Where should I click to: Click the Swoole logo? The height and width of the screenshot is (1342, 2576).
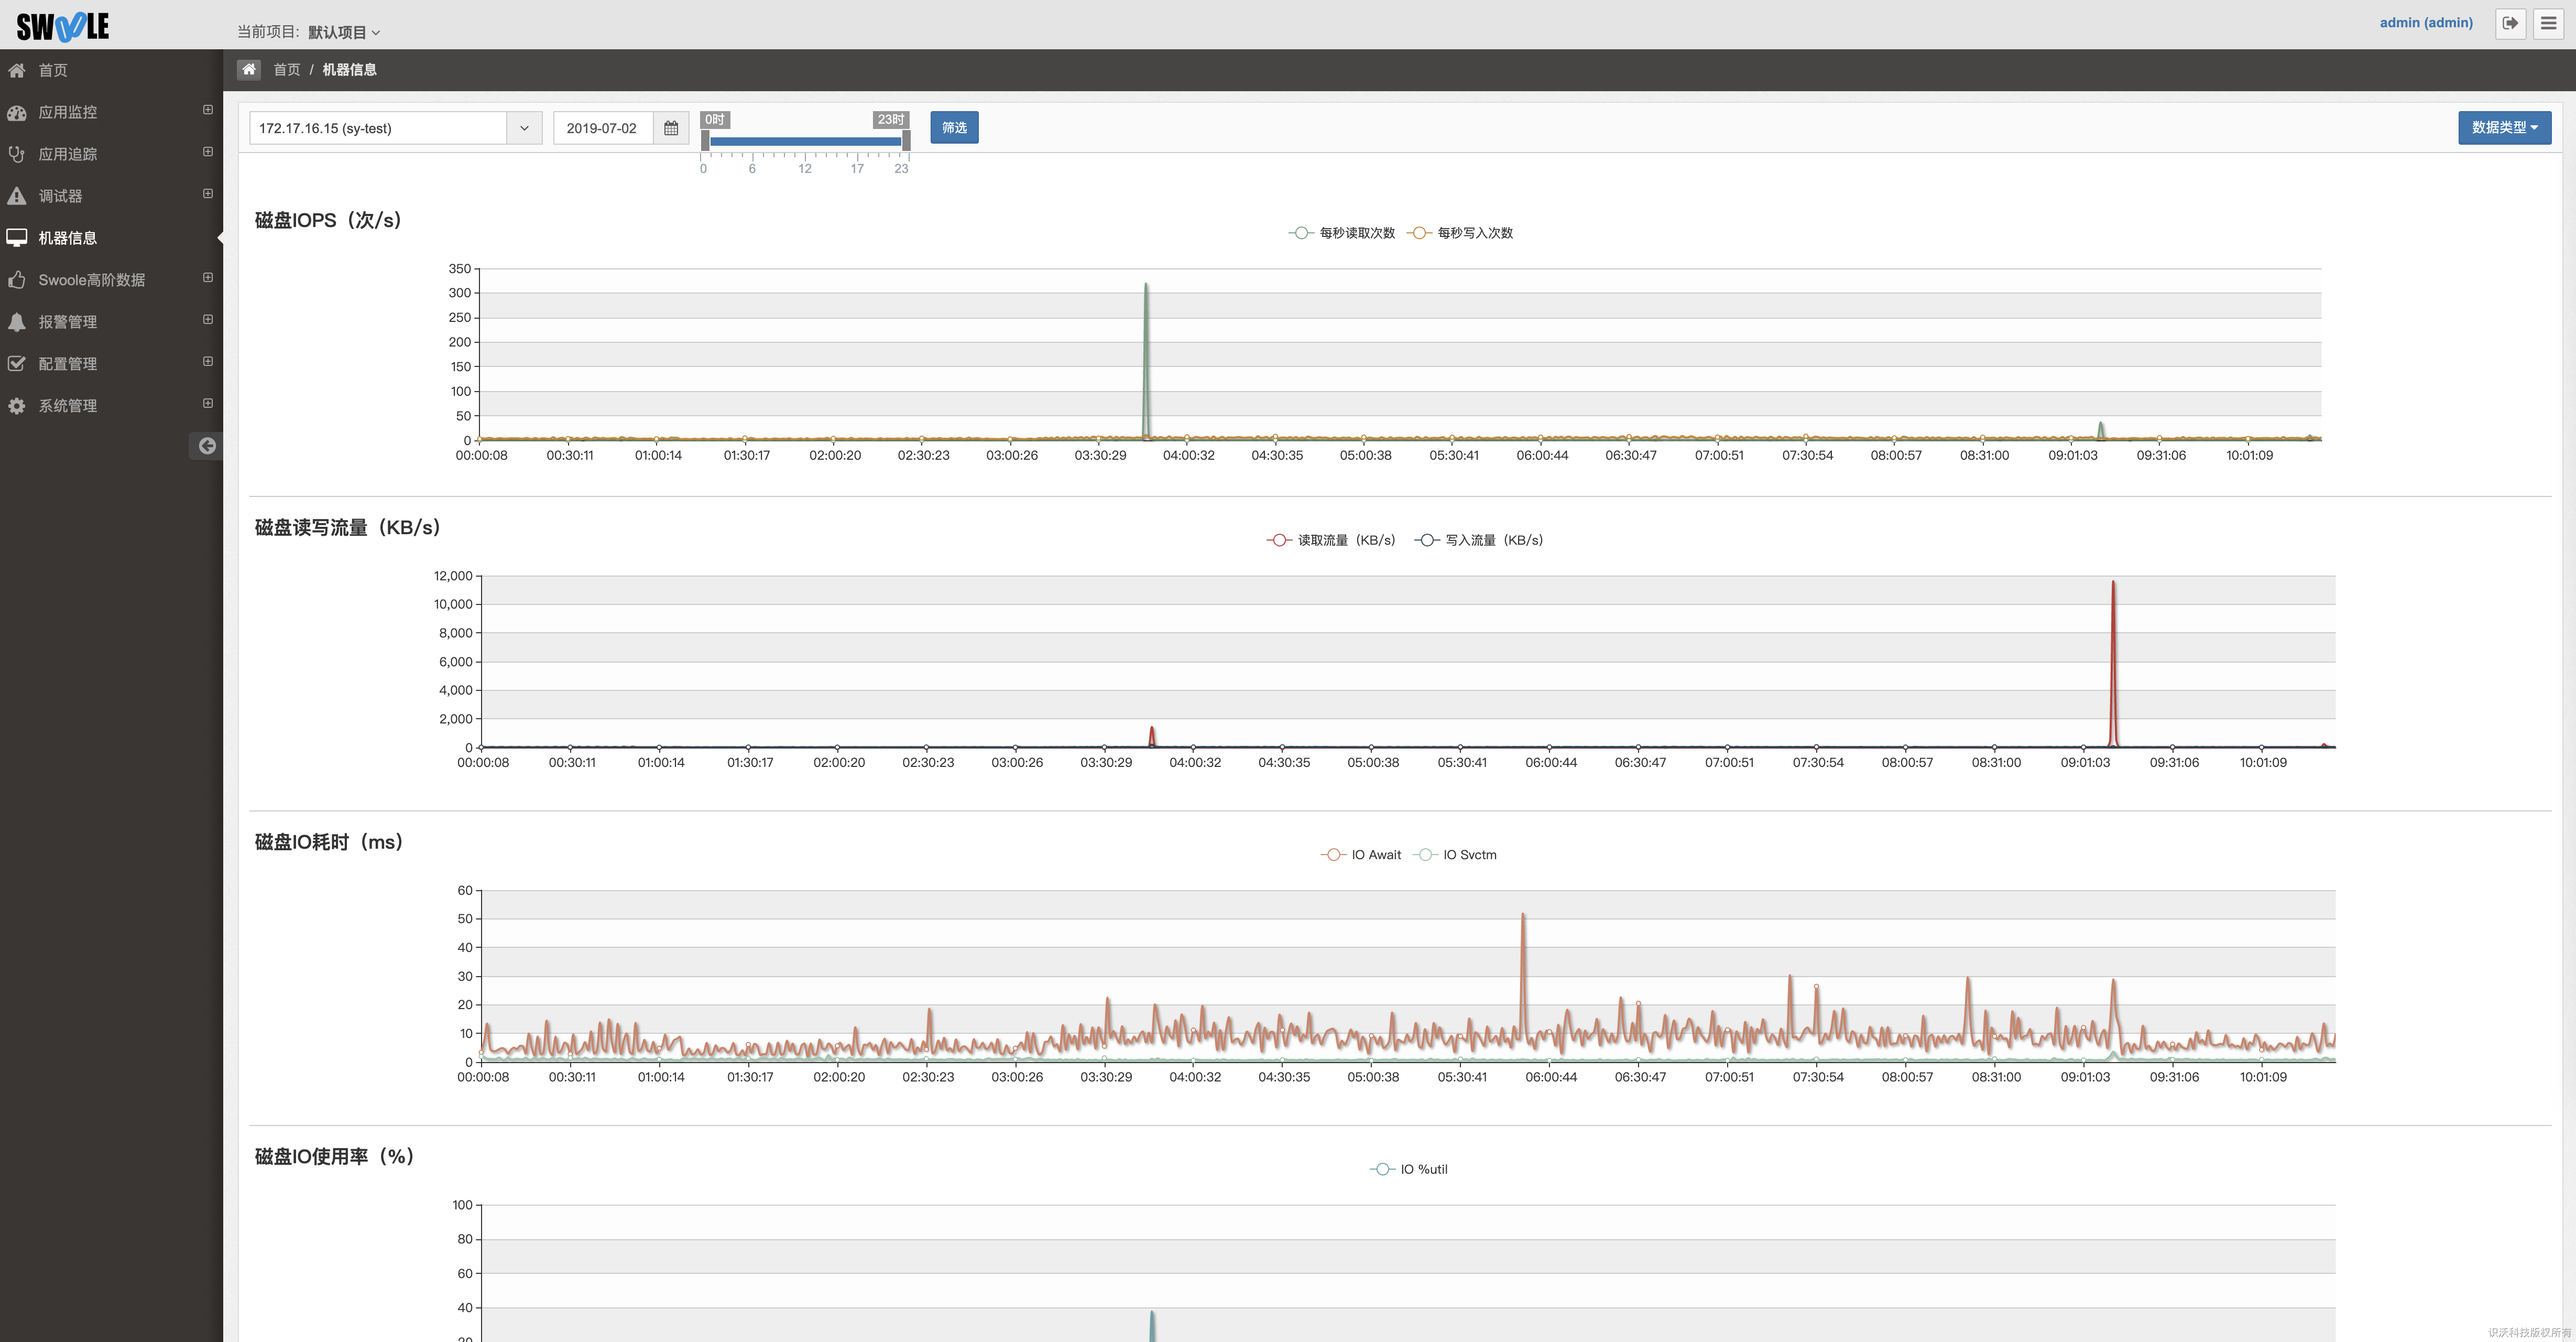point(63,26)
